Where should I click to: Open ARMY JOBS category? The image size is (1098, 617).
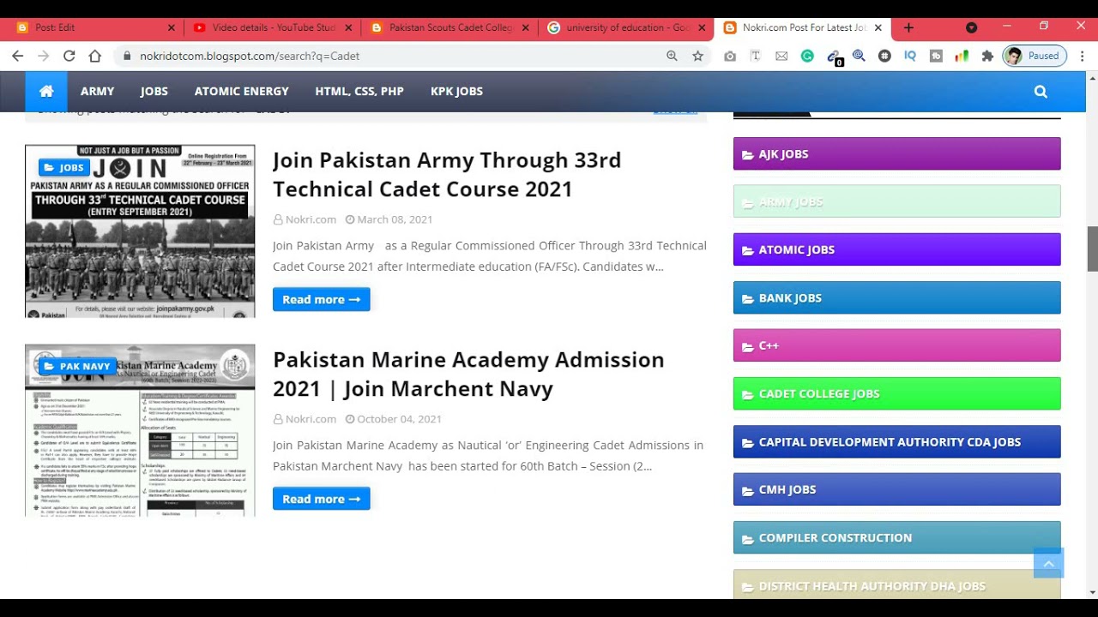896,202
